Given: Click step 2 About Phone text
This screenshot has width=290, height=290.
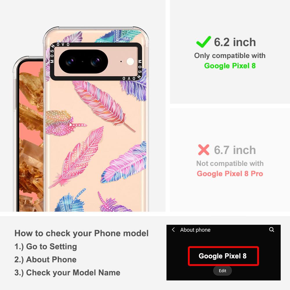Looking at the screenshot, I should point(46,260).
